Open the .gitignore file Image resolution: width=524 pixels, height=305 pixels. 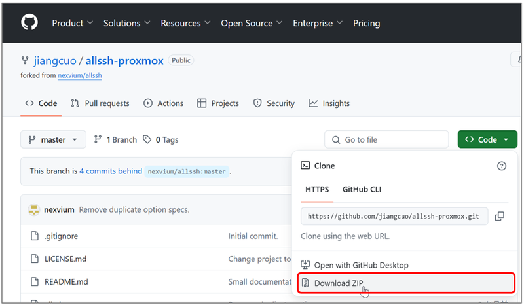tap(61, 236)
